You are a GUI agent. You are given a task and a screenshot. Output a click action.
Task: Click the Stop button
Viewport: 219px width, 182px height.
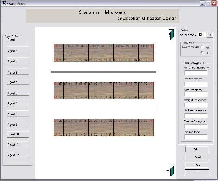click(197, 164)
